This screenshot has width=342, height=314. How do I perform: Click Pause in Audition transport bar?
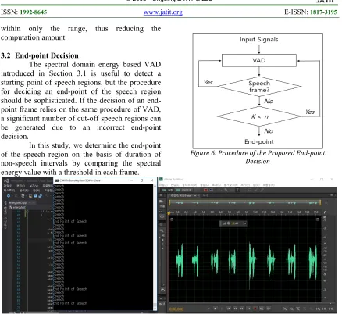222,309
